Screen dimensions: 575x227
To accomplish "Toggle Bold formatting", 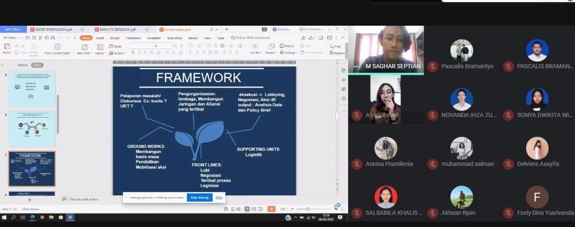I will (133, 53).
